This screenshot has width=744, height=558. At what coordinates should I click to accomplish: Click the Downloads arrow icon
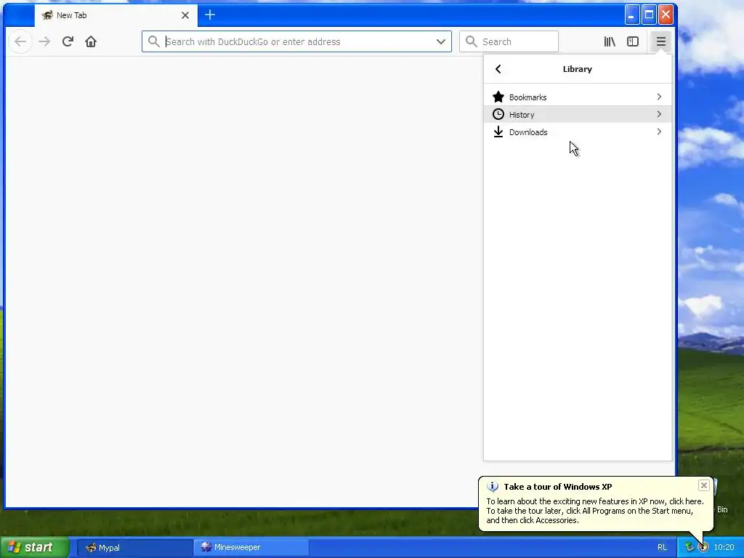click(x=498, y=132)
